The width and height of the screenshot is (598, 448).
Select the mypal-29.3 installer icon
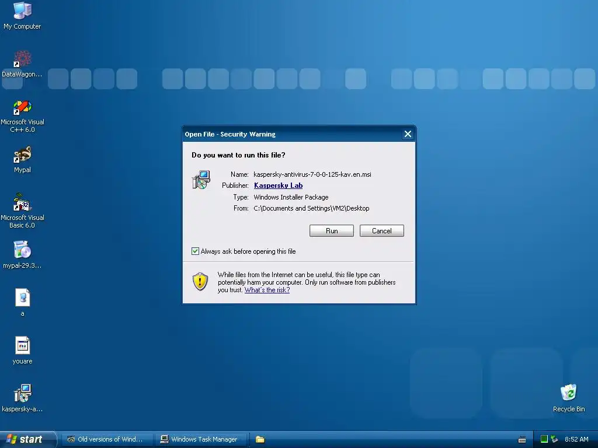coord(22,254)
